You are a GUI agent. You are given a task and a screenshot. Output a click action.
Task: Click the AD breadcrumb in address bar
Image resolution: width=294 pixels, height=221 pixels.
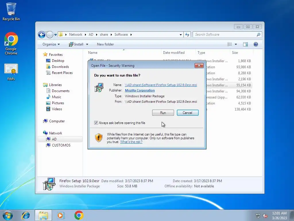91,35
